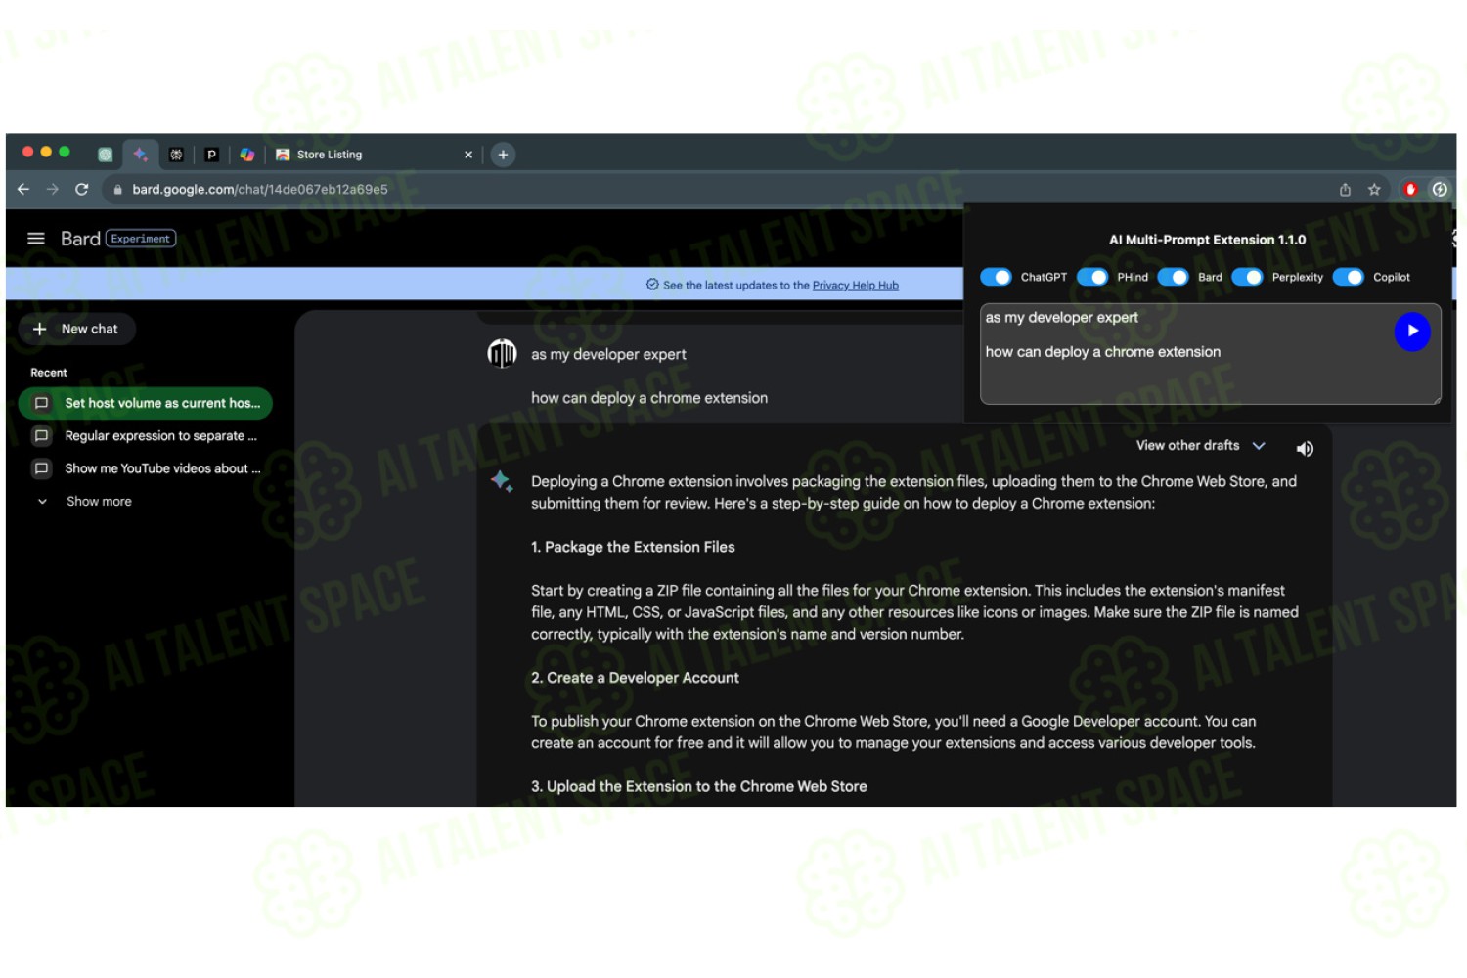Click 'how can deploy a chrome extension' in chat
The image size is (1467, 978).
649,398
